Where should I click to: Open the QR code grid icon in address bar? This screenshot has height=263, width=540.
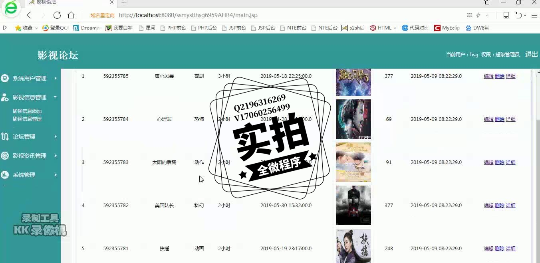pos(469,15)
